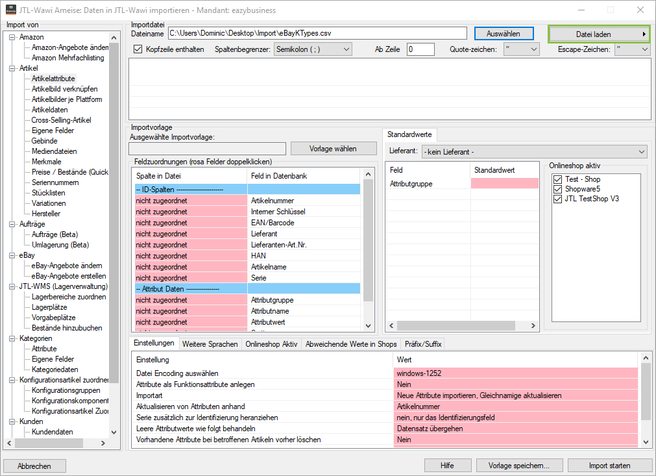The image size is (656, 476).
Task: Collapse the eBay tree node
Action: coord(12,255)
